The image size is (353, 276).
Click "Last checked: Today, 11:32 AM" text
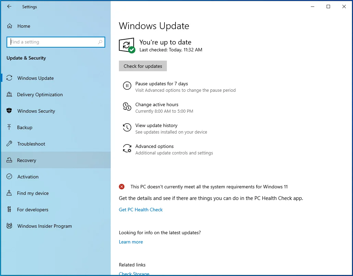(x=171, y=50)
